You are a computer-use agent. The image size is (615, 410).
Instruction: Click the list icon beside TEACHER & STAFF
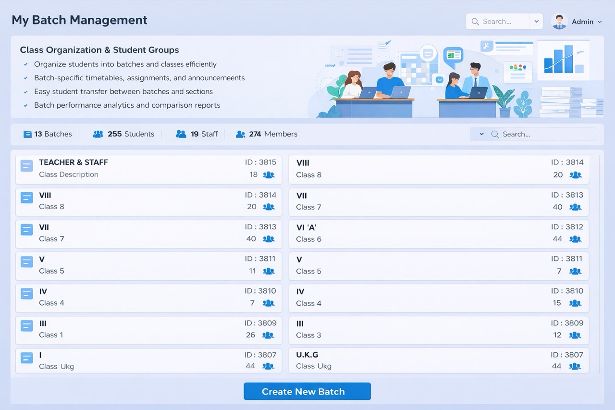click(x=26, y=166)
